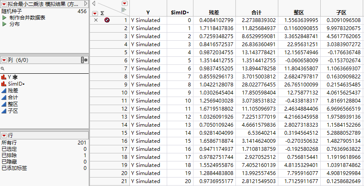Run the 制作合并数据表 script
364x186 pixels.
(27, 18)
